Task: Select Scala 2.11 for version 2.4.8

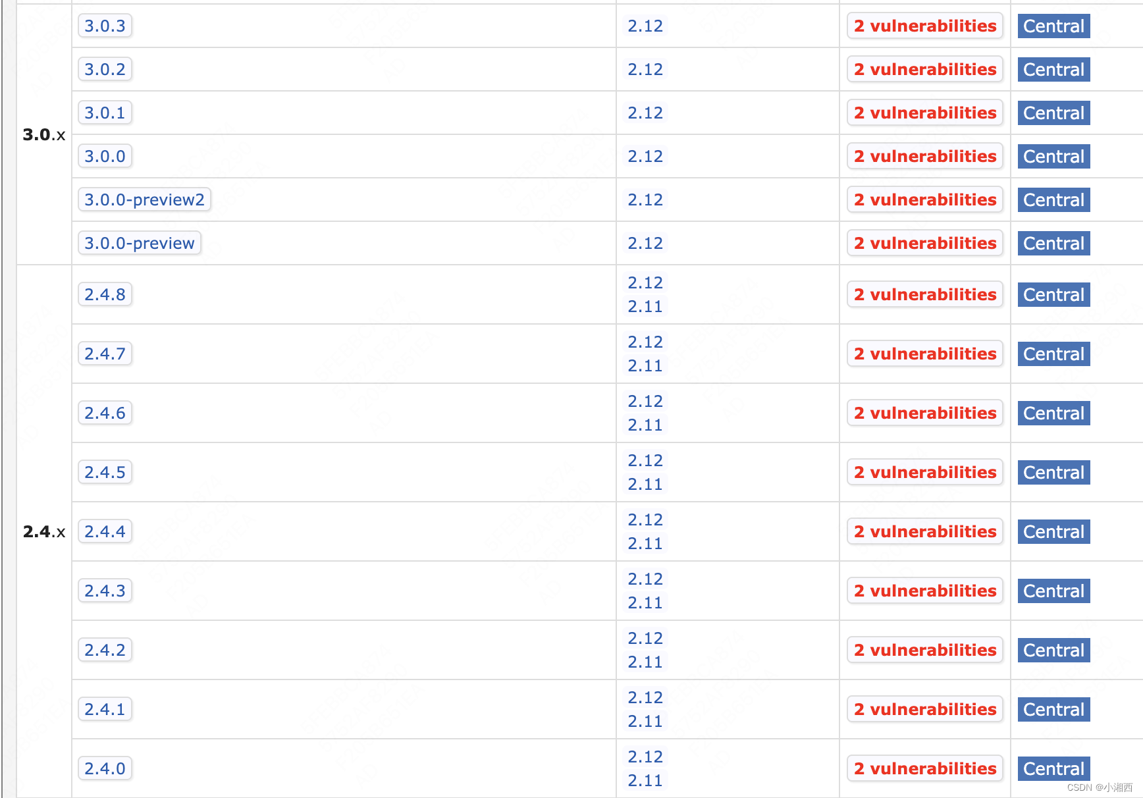Action: pyautogui.click(x=645, y=306)
